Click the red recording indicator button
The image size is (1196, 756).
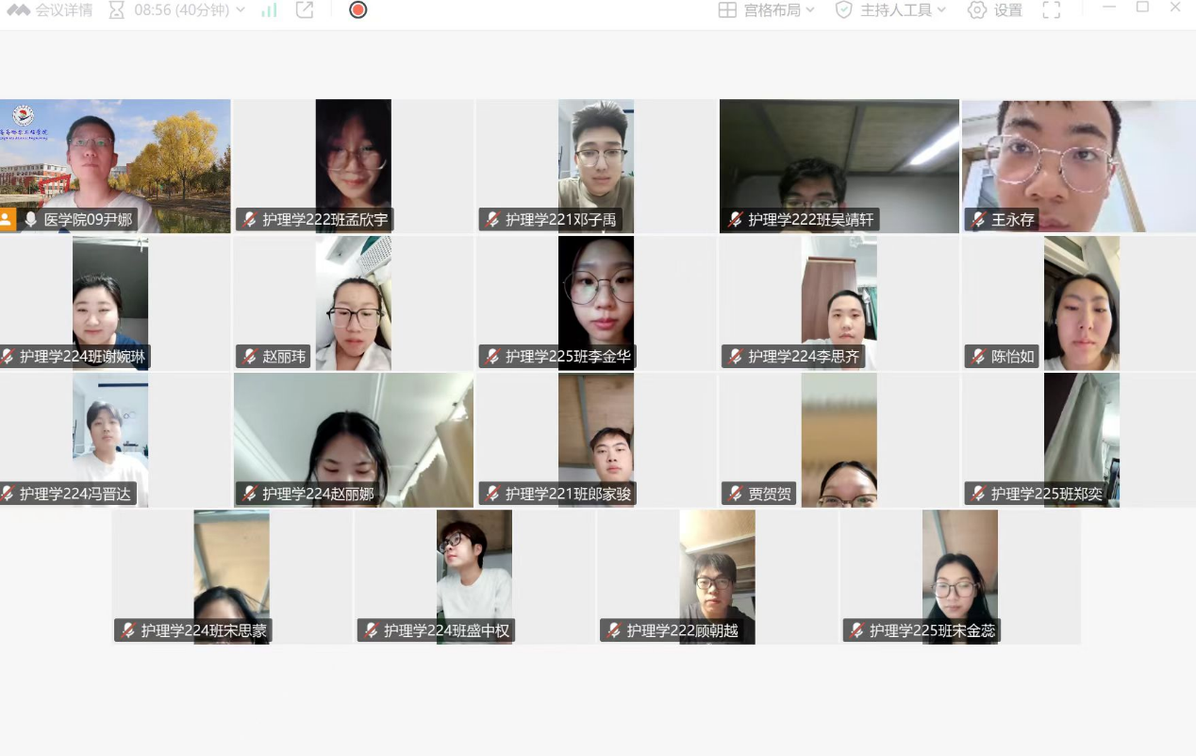coord(357,10)
